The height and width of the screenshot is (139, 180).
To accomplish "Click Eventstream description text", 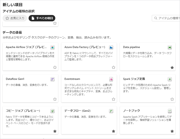I will pos(88,90).
